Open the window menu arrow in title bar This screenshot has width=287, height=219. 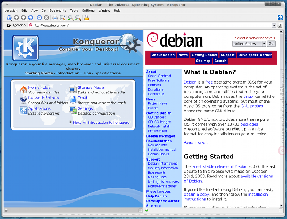7,4
